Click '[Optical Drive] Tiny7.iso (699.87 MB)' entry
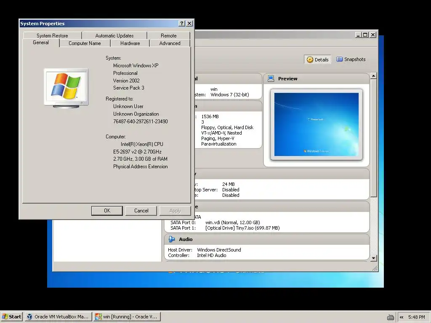431x323 pixels. (x=242, y=228)
